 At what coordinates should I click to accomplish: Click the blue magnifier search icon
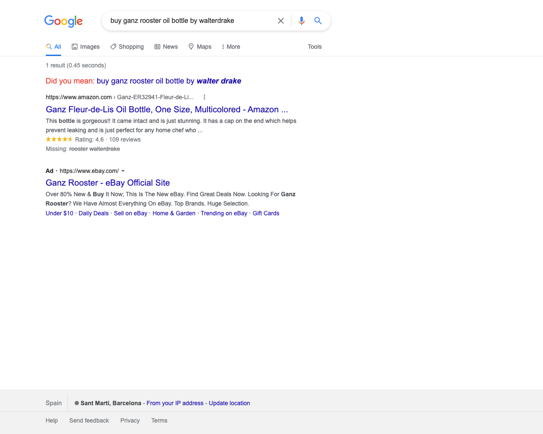tap(318, 21)
